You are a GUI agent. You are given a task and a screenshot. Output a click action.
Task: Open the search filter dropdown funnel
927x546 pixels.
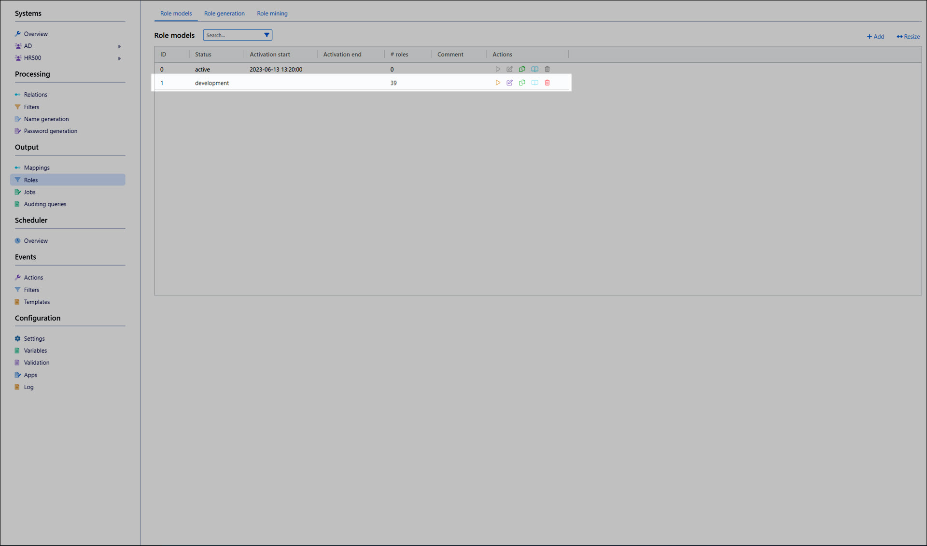267,35
